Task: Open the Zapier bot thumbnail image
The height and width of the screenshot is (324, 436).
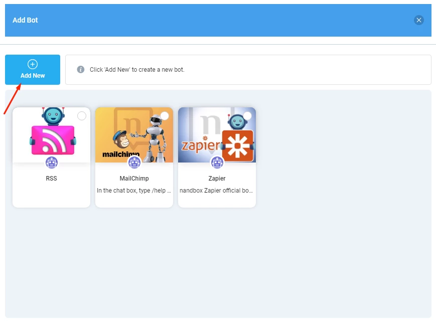Action: [217, 135]
